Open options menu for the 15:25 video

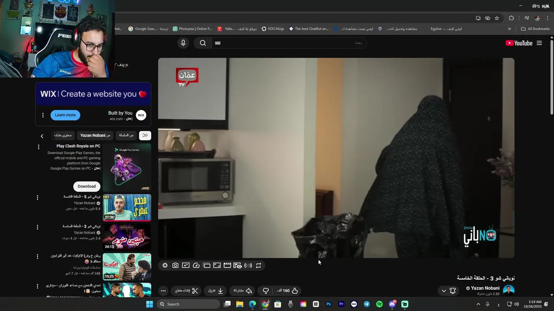[x=37, y=257]
